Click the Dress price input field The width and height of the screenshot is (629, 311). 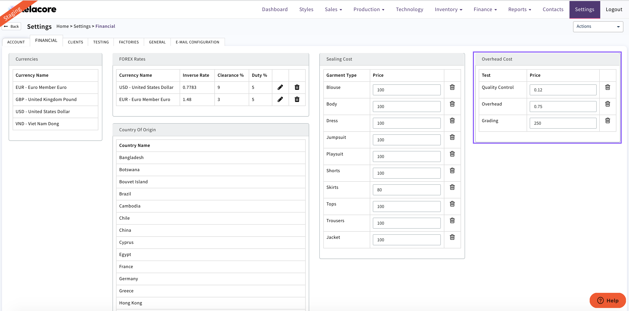tap(406, 123)
